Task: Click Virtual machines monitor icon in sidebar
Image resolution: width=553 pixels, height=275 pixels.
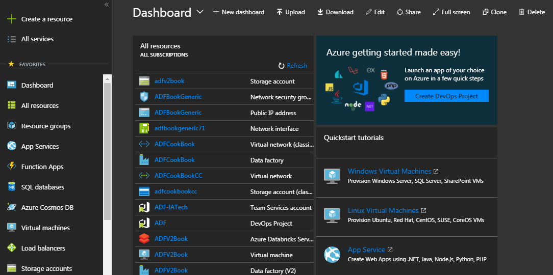Action: point(12,228)
